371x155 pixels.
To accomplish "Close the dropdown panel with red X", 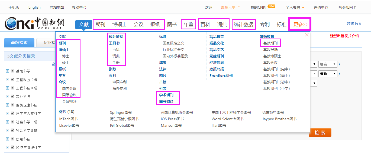I will coord(307,35).
